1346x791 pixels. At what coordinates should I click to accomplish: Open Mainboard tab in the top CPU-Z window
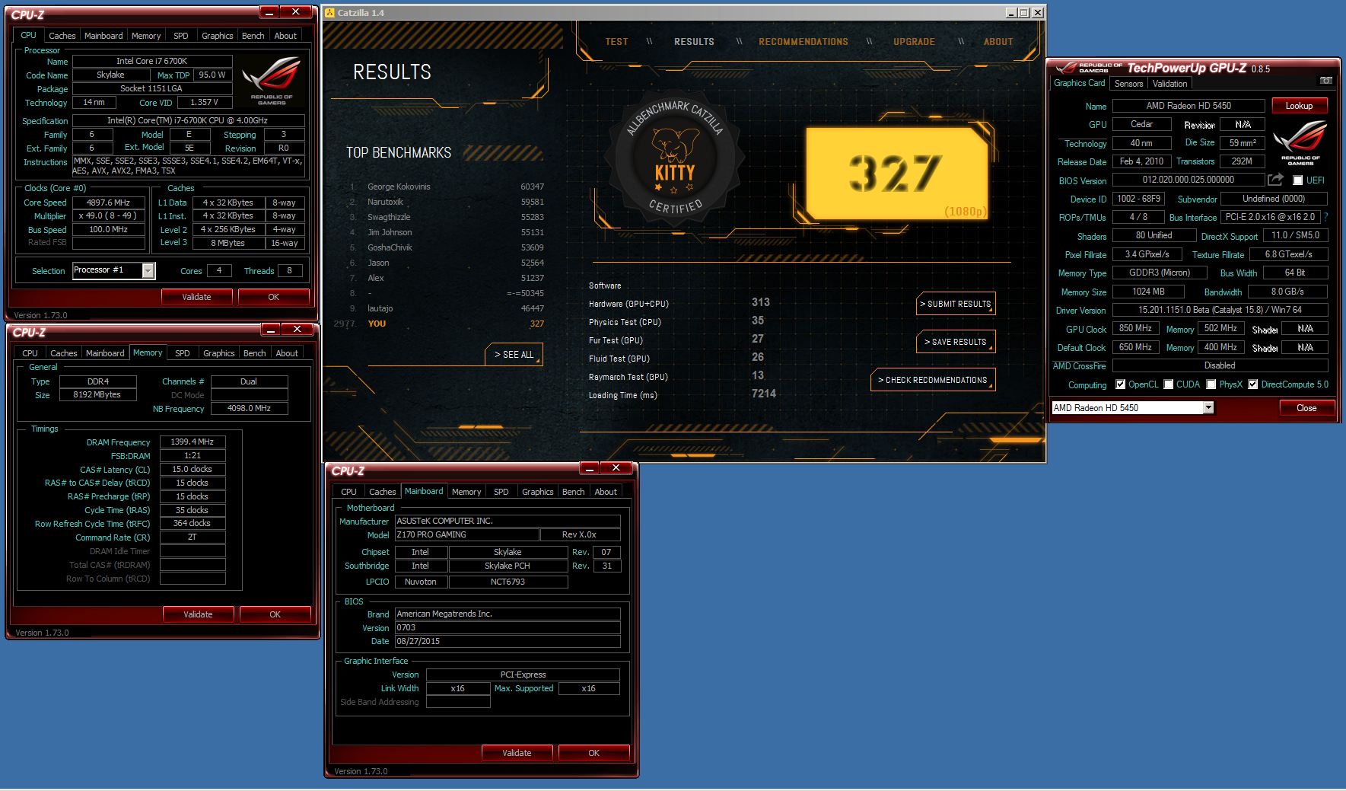click(x=103, y=36)
